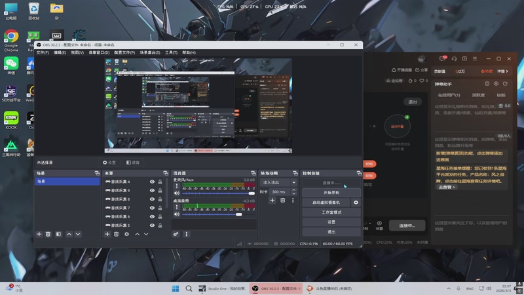
Task: Open 桌面音频 three-dot options menu
Action: 177,207
